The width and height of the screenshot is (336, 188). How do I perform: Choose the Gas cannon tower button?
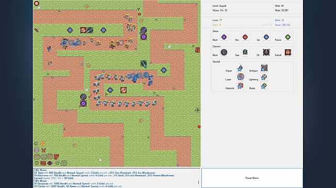[x=245, y=52]
